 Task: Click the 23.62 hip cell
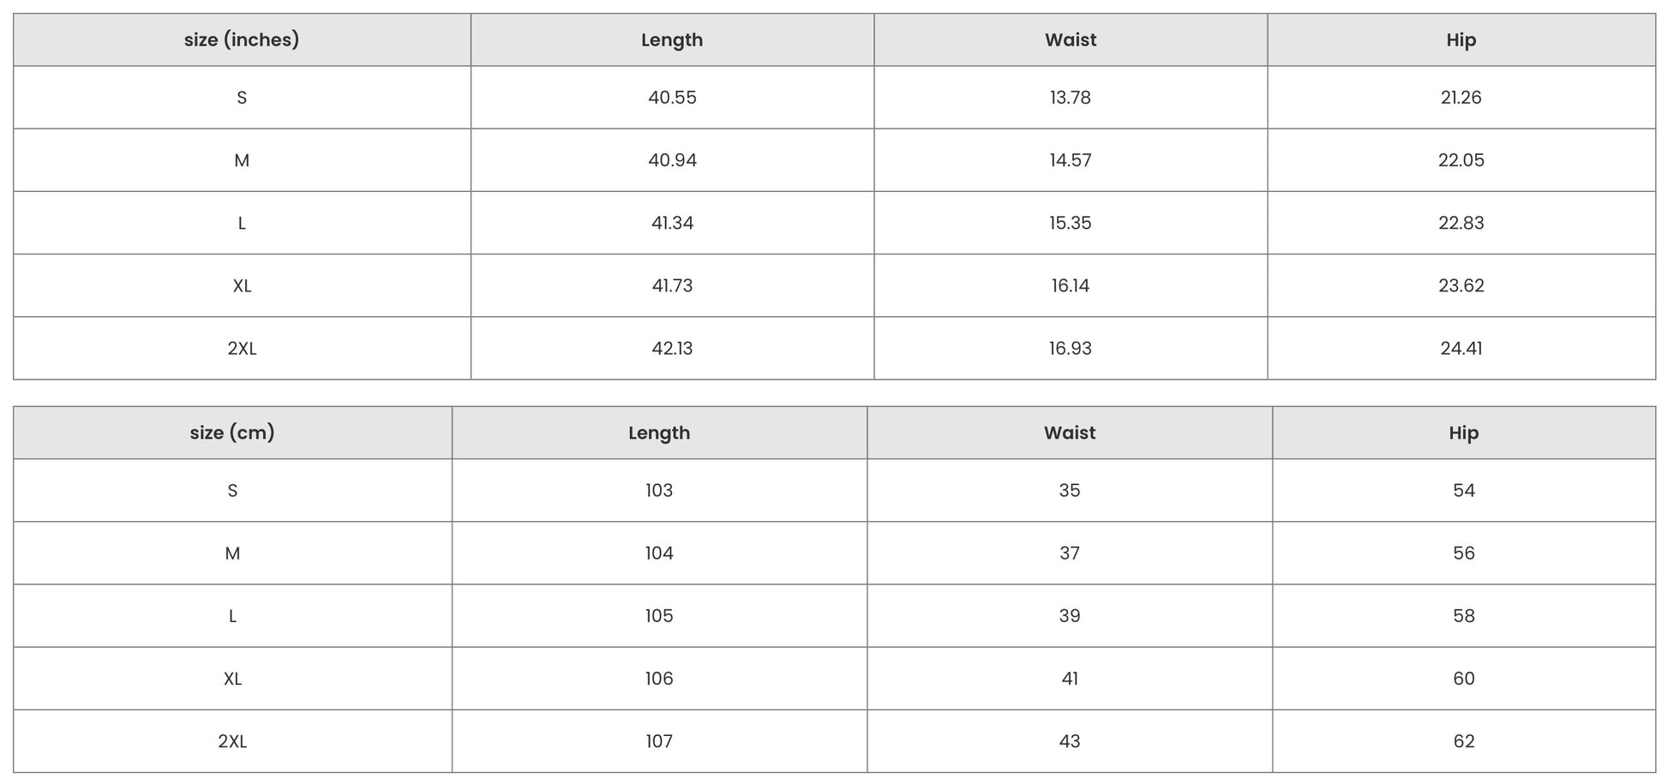point(1461,285)
